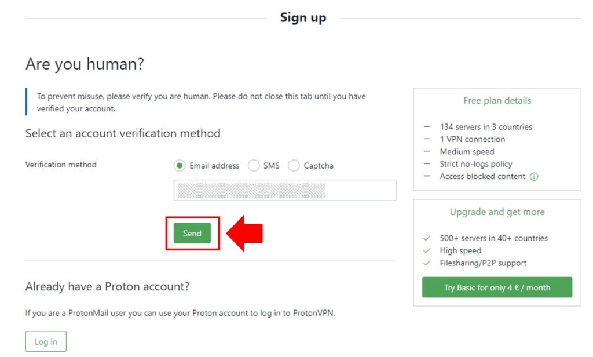This screenshot has width=593, height=357.
Task: Click inside the email address input field
Action: [285, 190]
